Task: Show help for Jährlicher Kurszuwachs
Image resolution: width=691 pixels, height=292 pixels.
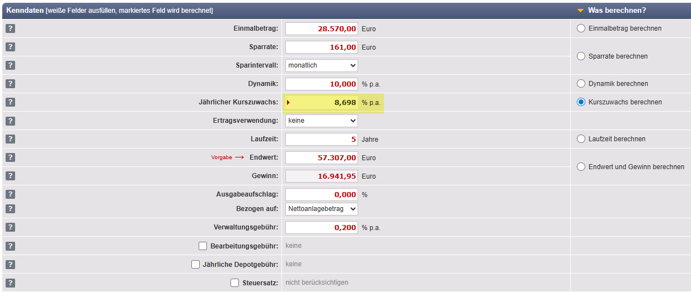Action: 10,102
